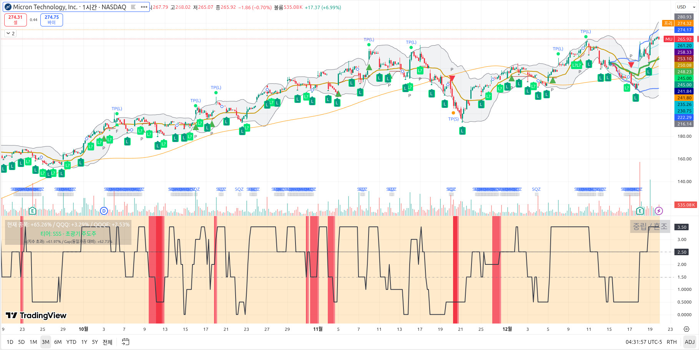Viewport: 699px width, 350px height.
Task: Click the 253.10 dark red price tag
Action: 684,59
